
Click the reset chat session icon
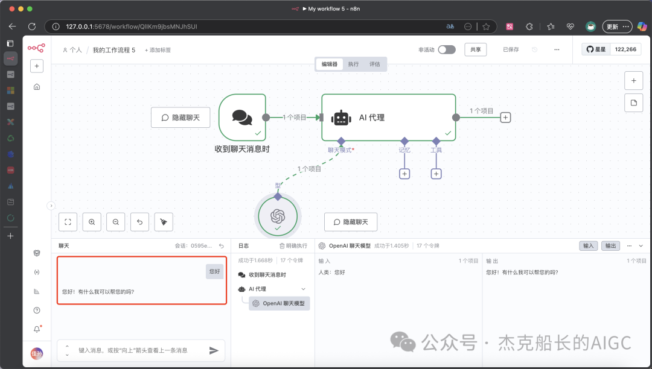click(x=222, y=246)
